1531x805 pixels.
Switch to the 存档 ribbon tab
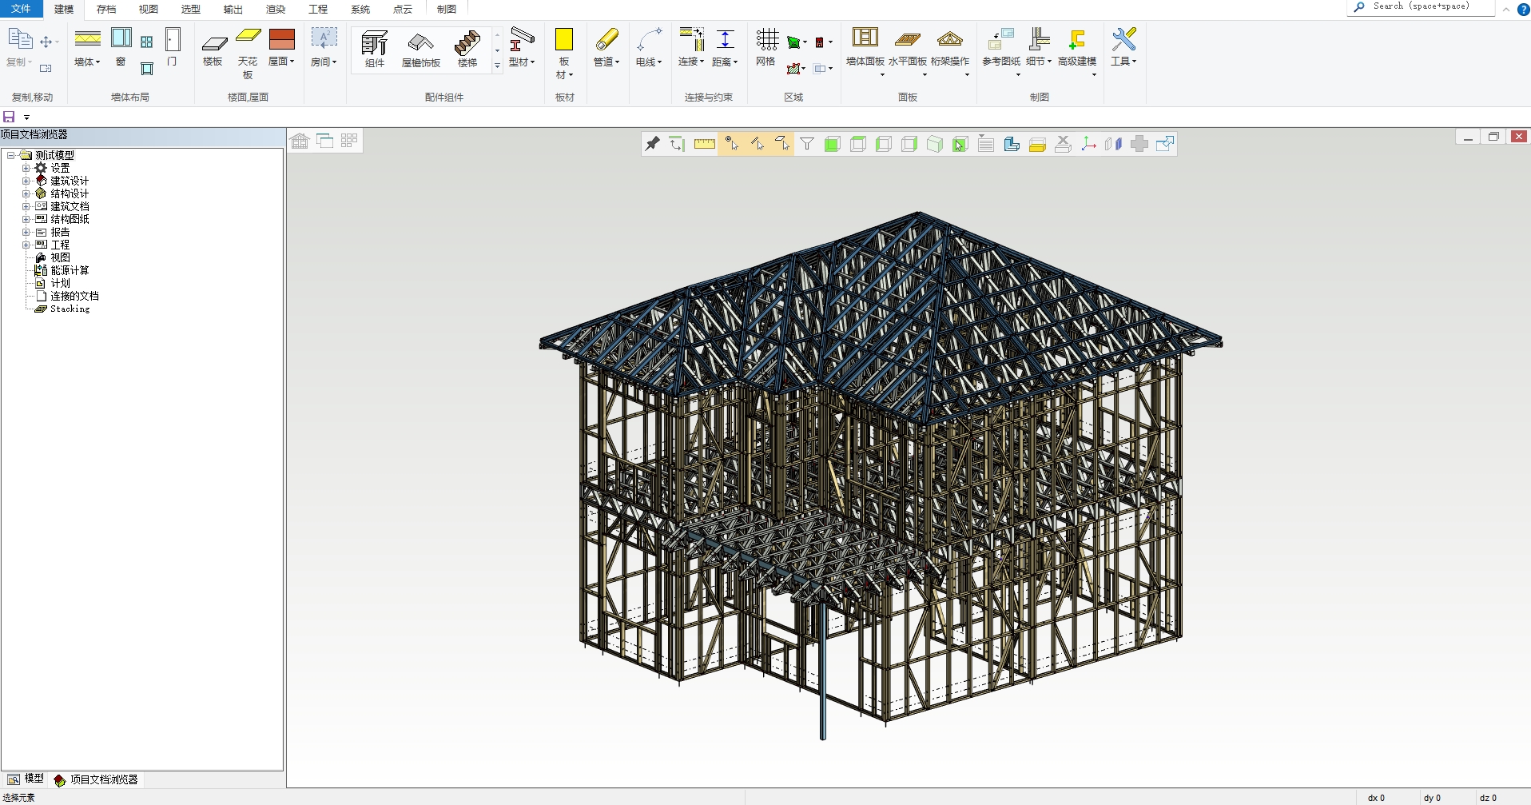coord(106,10)
